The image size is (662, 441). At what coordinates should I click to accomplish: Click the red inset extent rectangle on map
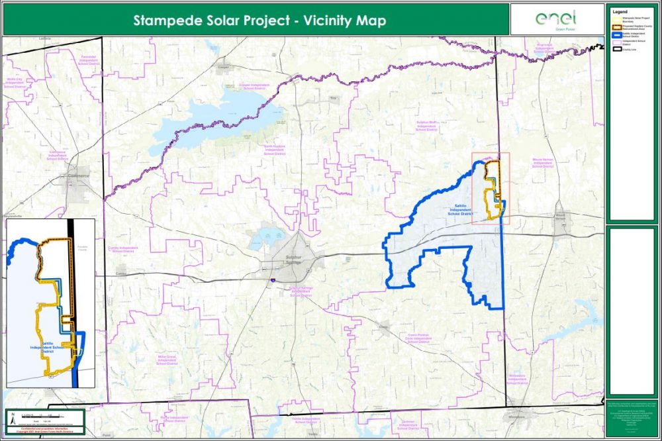[x=491, y=189]
